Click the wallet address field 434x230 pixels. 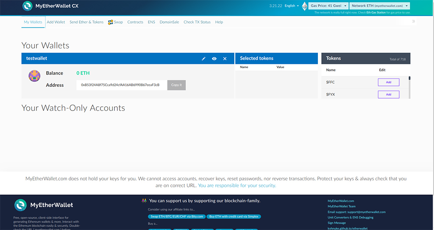coord(122,85)
